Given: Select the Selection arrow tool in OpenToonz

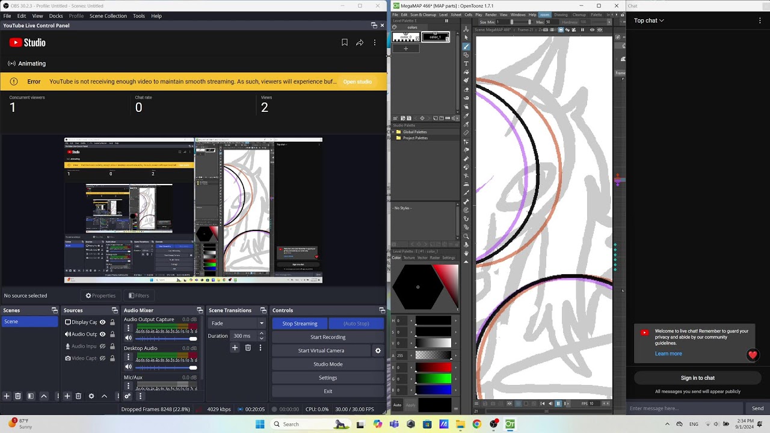Looking at the screenshot, I should coord(466,38).
